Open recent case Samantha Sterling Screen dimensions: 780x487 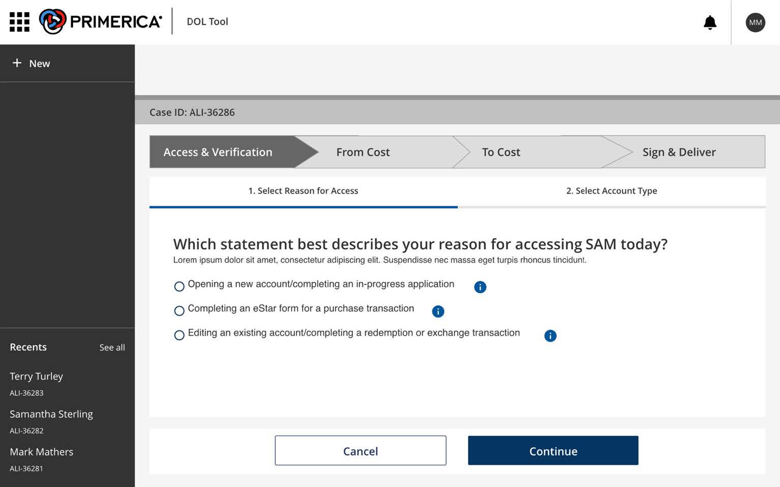(51, 414)
